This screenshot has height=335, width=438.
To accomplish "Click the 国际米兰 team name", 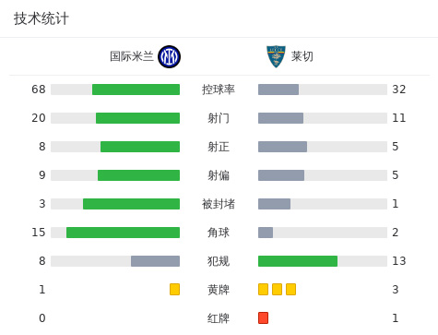I will (x=132, y=56).
